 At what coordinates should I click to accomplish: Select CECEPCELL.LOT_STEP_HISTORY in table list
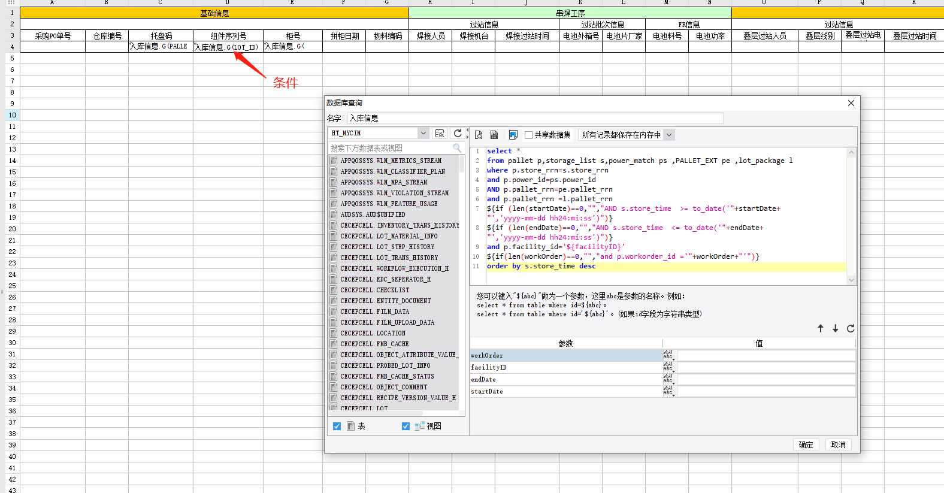click(388, 247)
